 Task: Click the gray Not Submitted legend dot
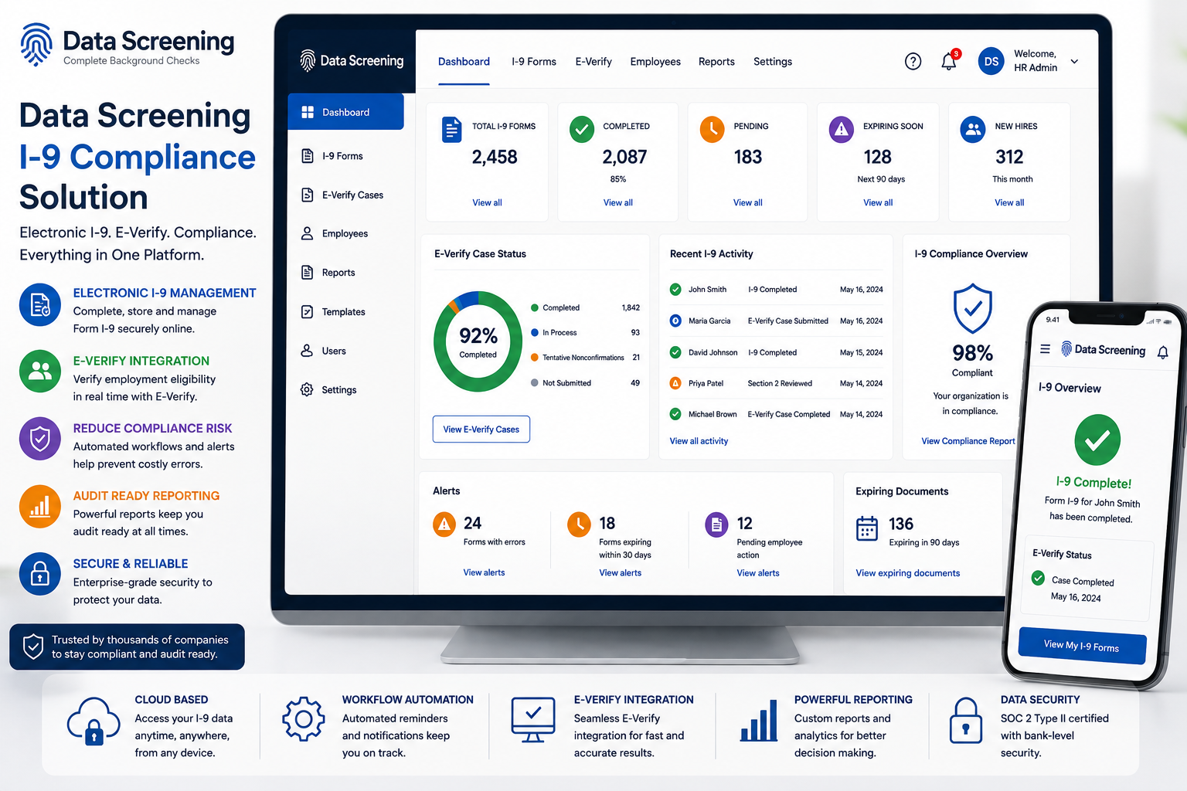(535, 383)
